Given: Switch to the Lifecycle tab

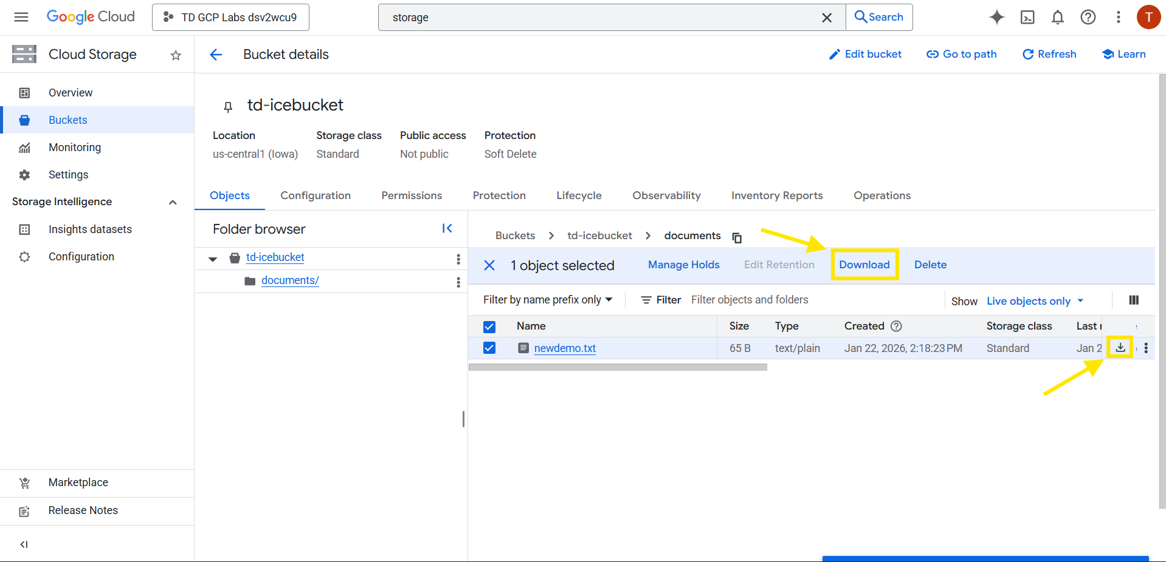Looking at the screenshot, I should pos(579,195).
